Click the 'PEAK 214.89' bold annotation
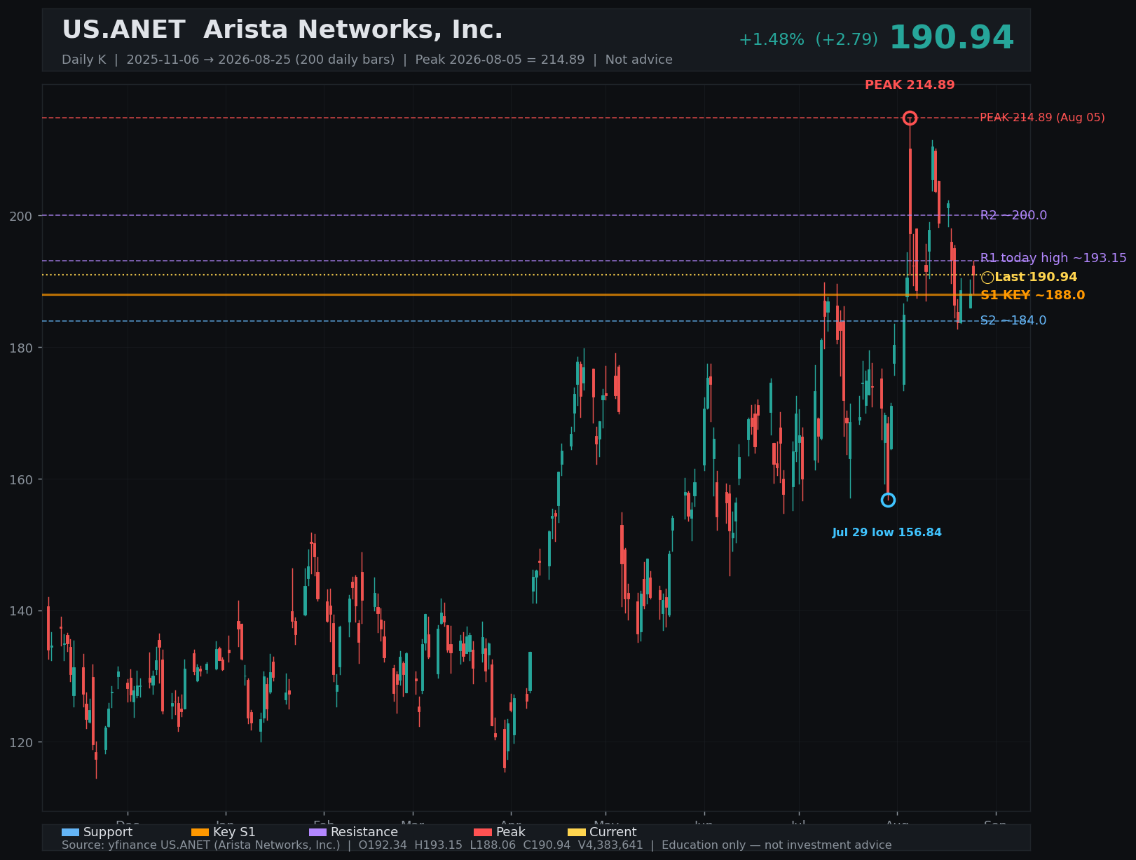Viewport: 1136px width, 860px height. 910,85
